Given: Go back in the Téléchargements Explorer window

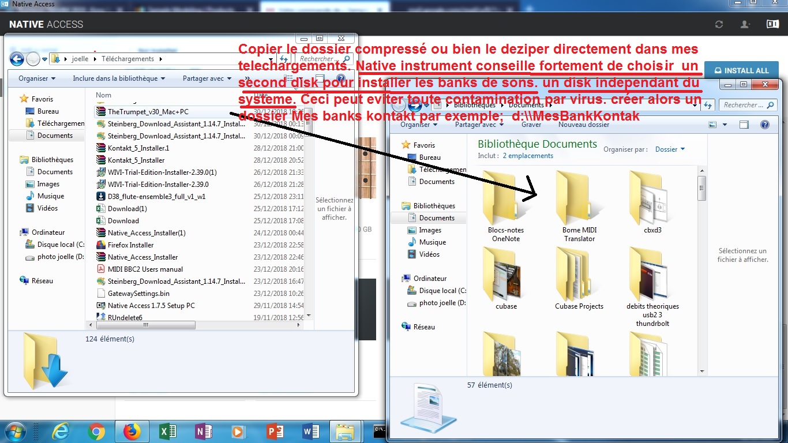Looking at the screenshot, I should [17, 58].
